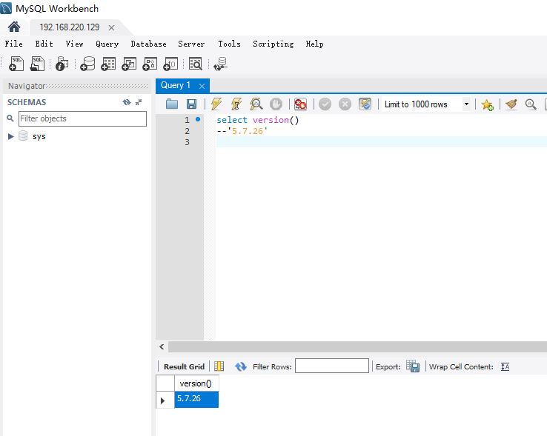This screenshot has height=436, width=547.
Task: Toggle continue-on-error execution icon
Action: [x=300, y=104]
